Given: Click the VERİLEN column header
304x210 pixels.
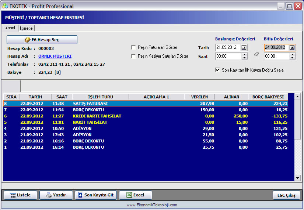Looking at the screenshot, I should click(x=199, y=97).
